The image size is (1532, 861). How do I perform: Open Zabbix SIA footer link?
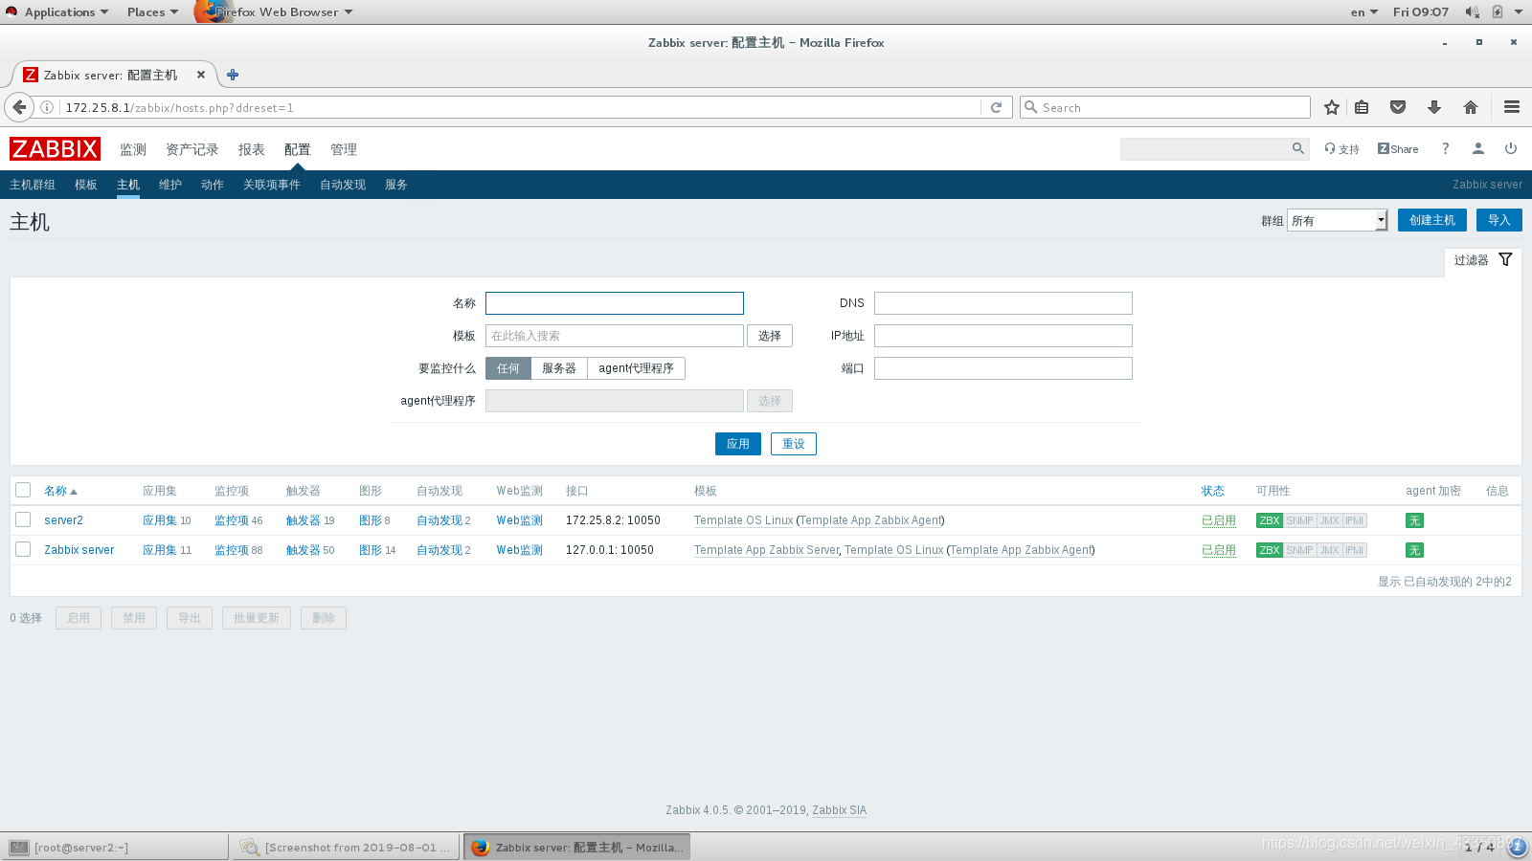point(840,810)
